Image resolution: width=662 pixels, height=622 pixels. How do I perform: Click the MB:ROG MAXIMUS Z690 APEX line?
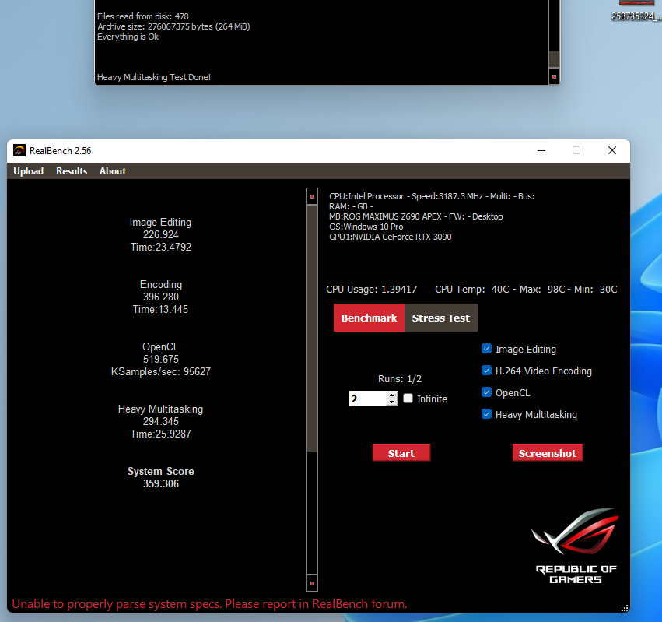pos(416,216)
